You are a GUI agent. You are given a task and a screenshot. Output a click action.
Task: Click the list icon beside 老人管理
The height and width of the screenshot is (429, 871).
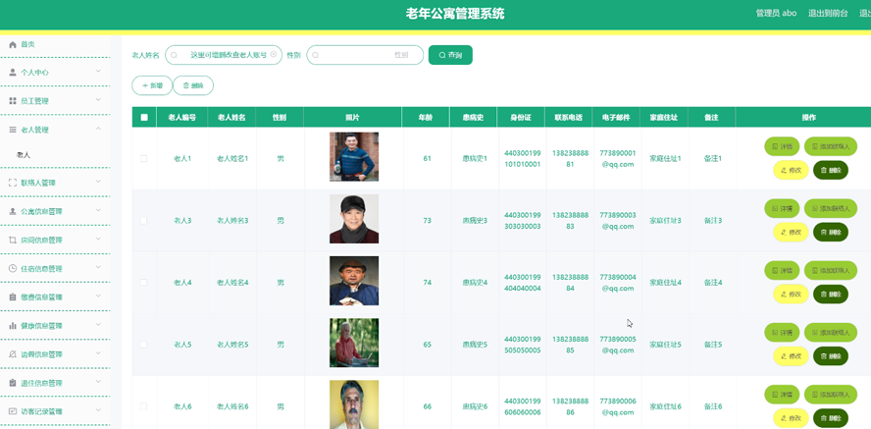(x=13, y=130)
